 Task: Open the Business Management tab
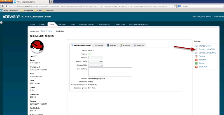pyautogui.click(x=139, y=24)
